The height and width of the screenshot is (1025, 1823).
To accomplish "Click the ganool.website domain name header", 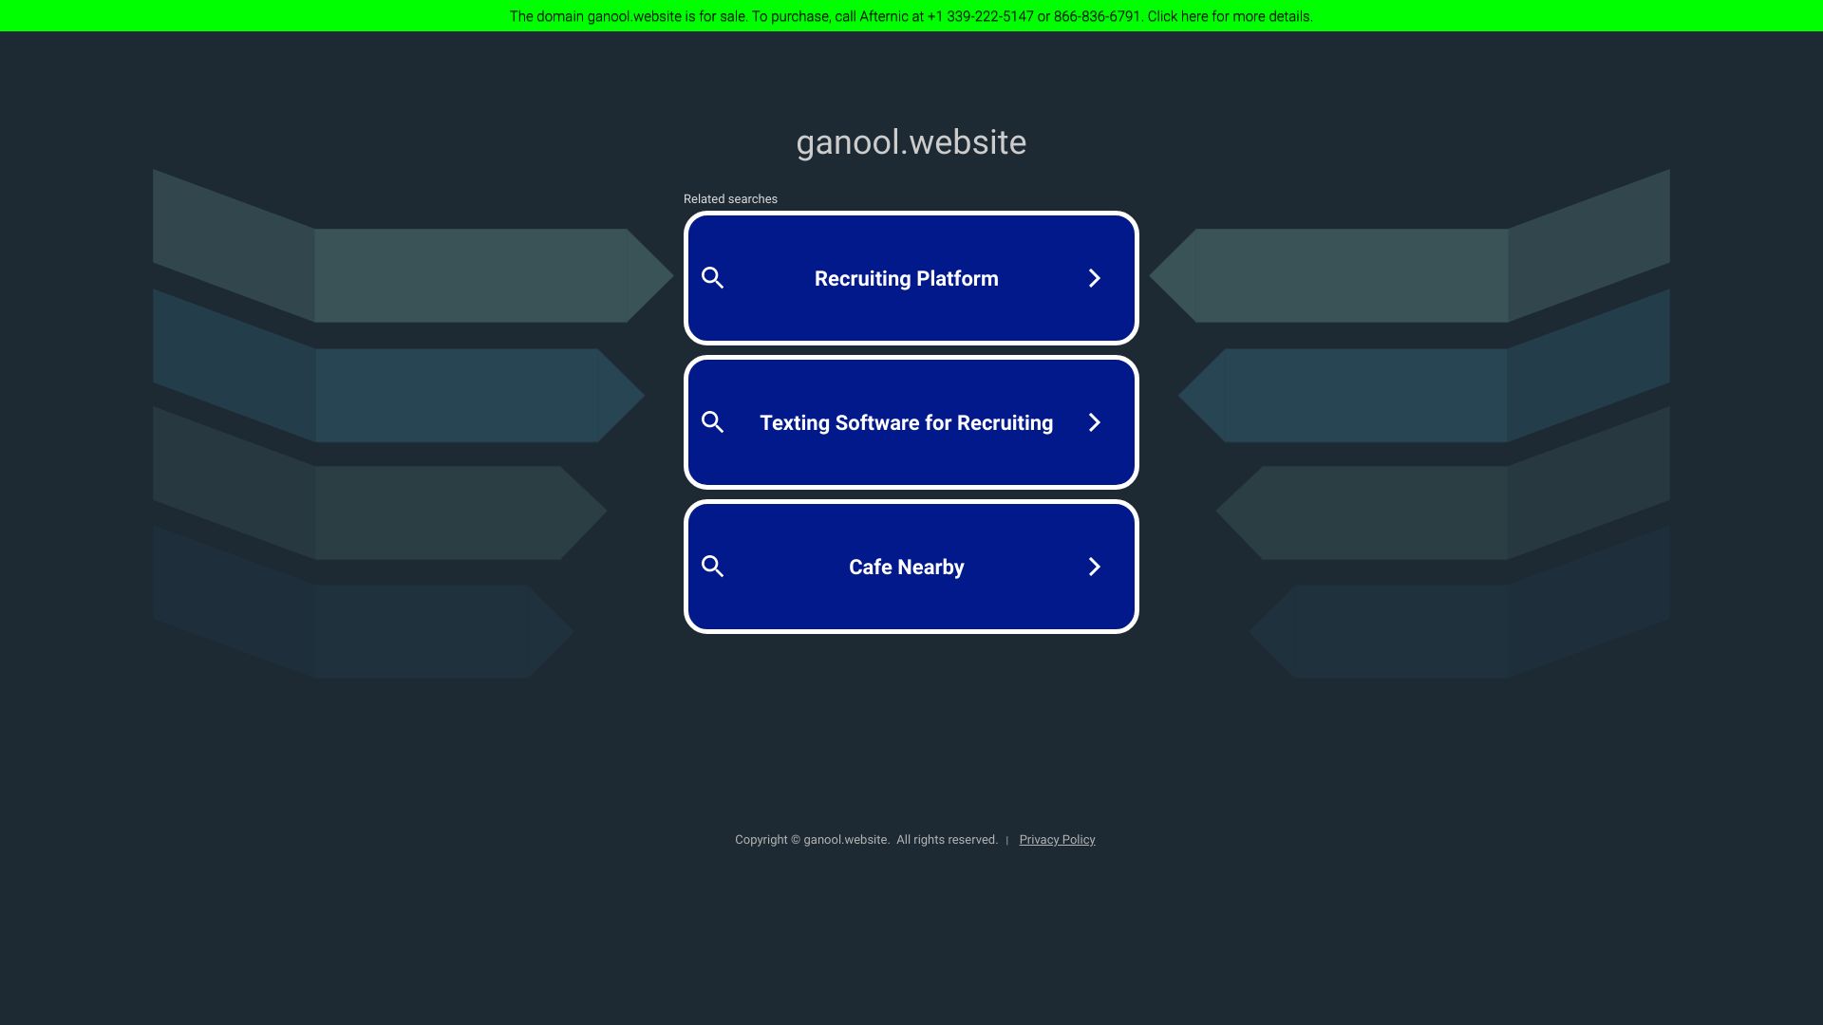I will [911, 141].
